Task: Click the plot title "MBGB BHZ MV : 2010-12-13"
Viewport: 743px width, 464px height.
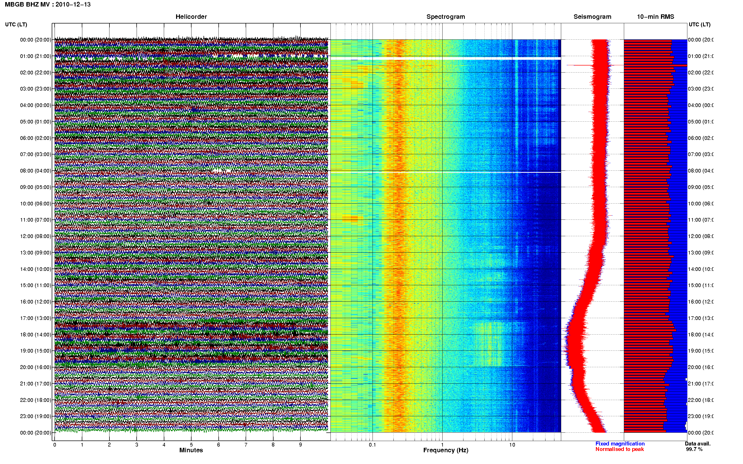Action: [48, 4]
